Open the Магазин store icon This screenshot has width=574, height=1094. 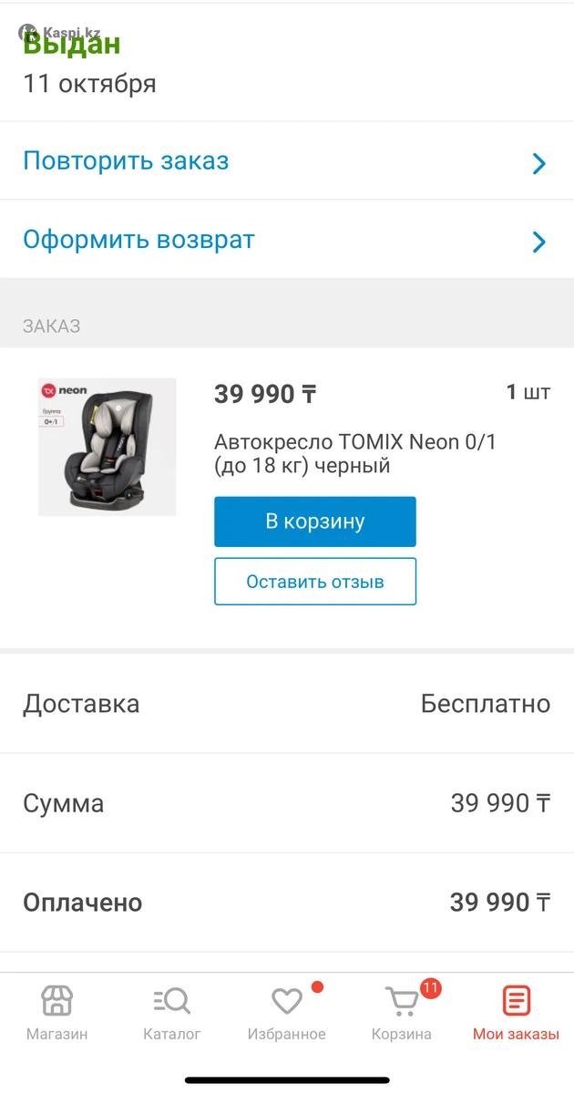pyautogui.click(x=56, y=1001)
